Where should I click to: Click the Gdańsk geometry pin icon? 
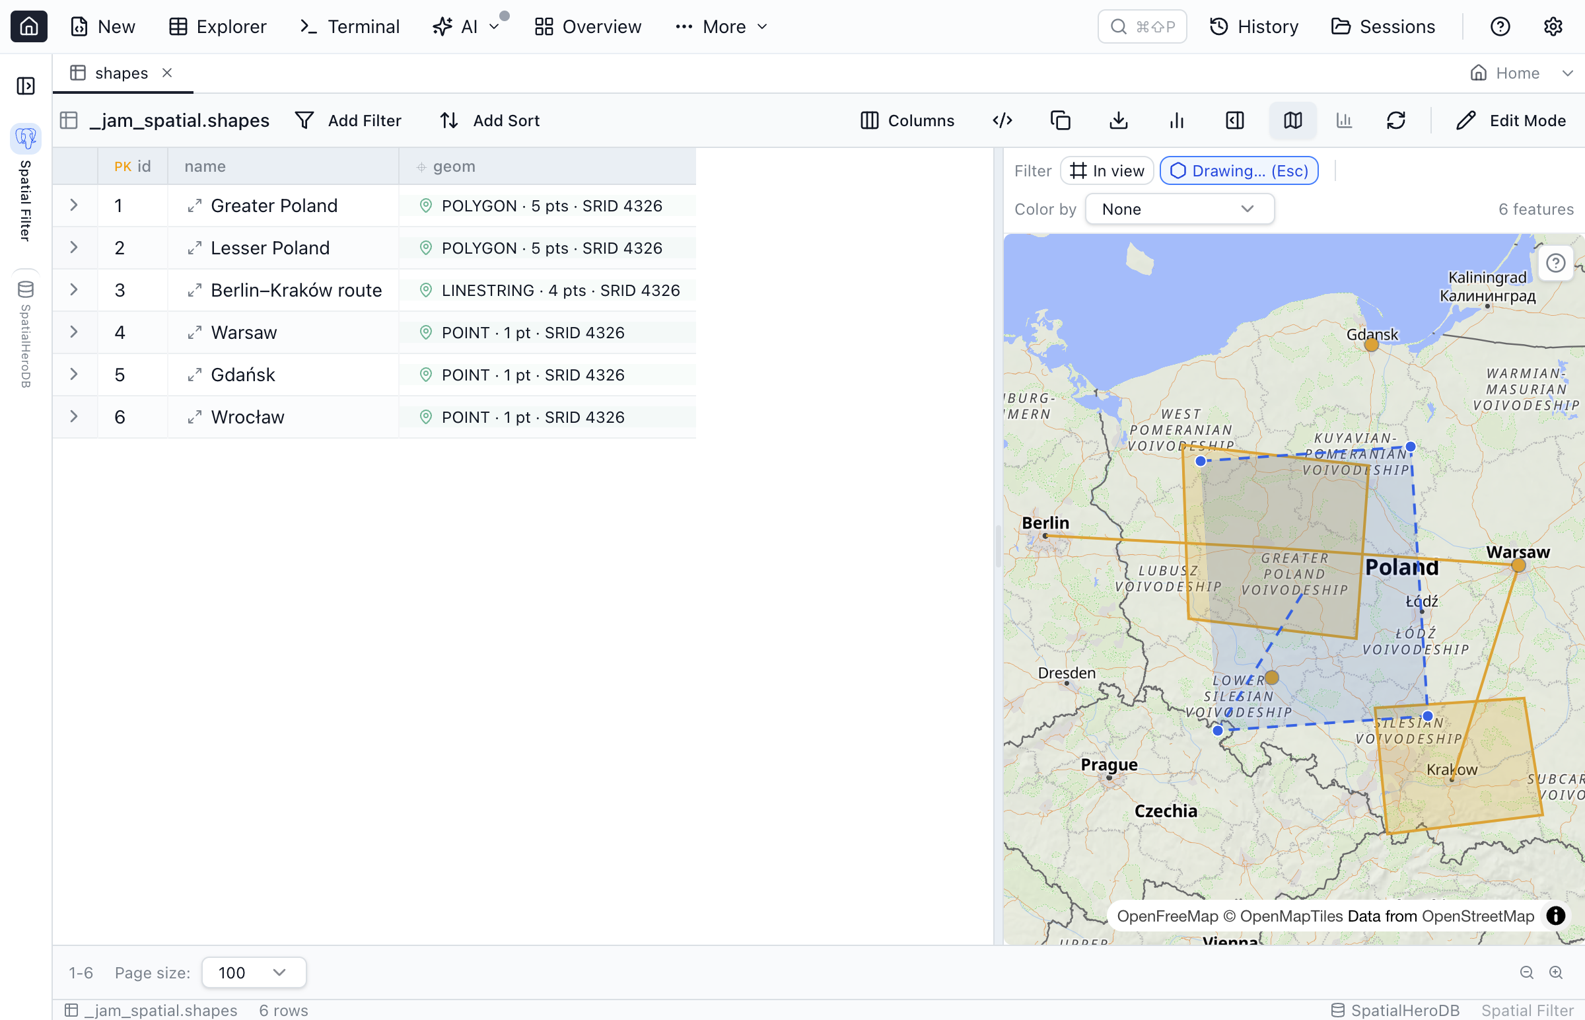click(426, 375)
